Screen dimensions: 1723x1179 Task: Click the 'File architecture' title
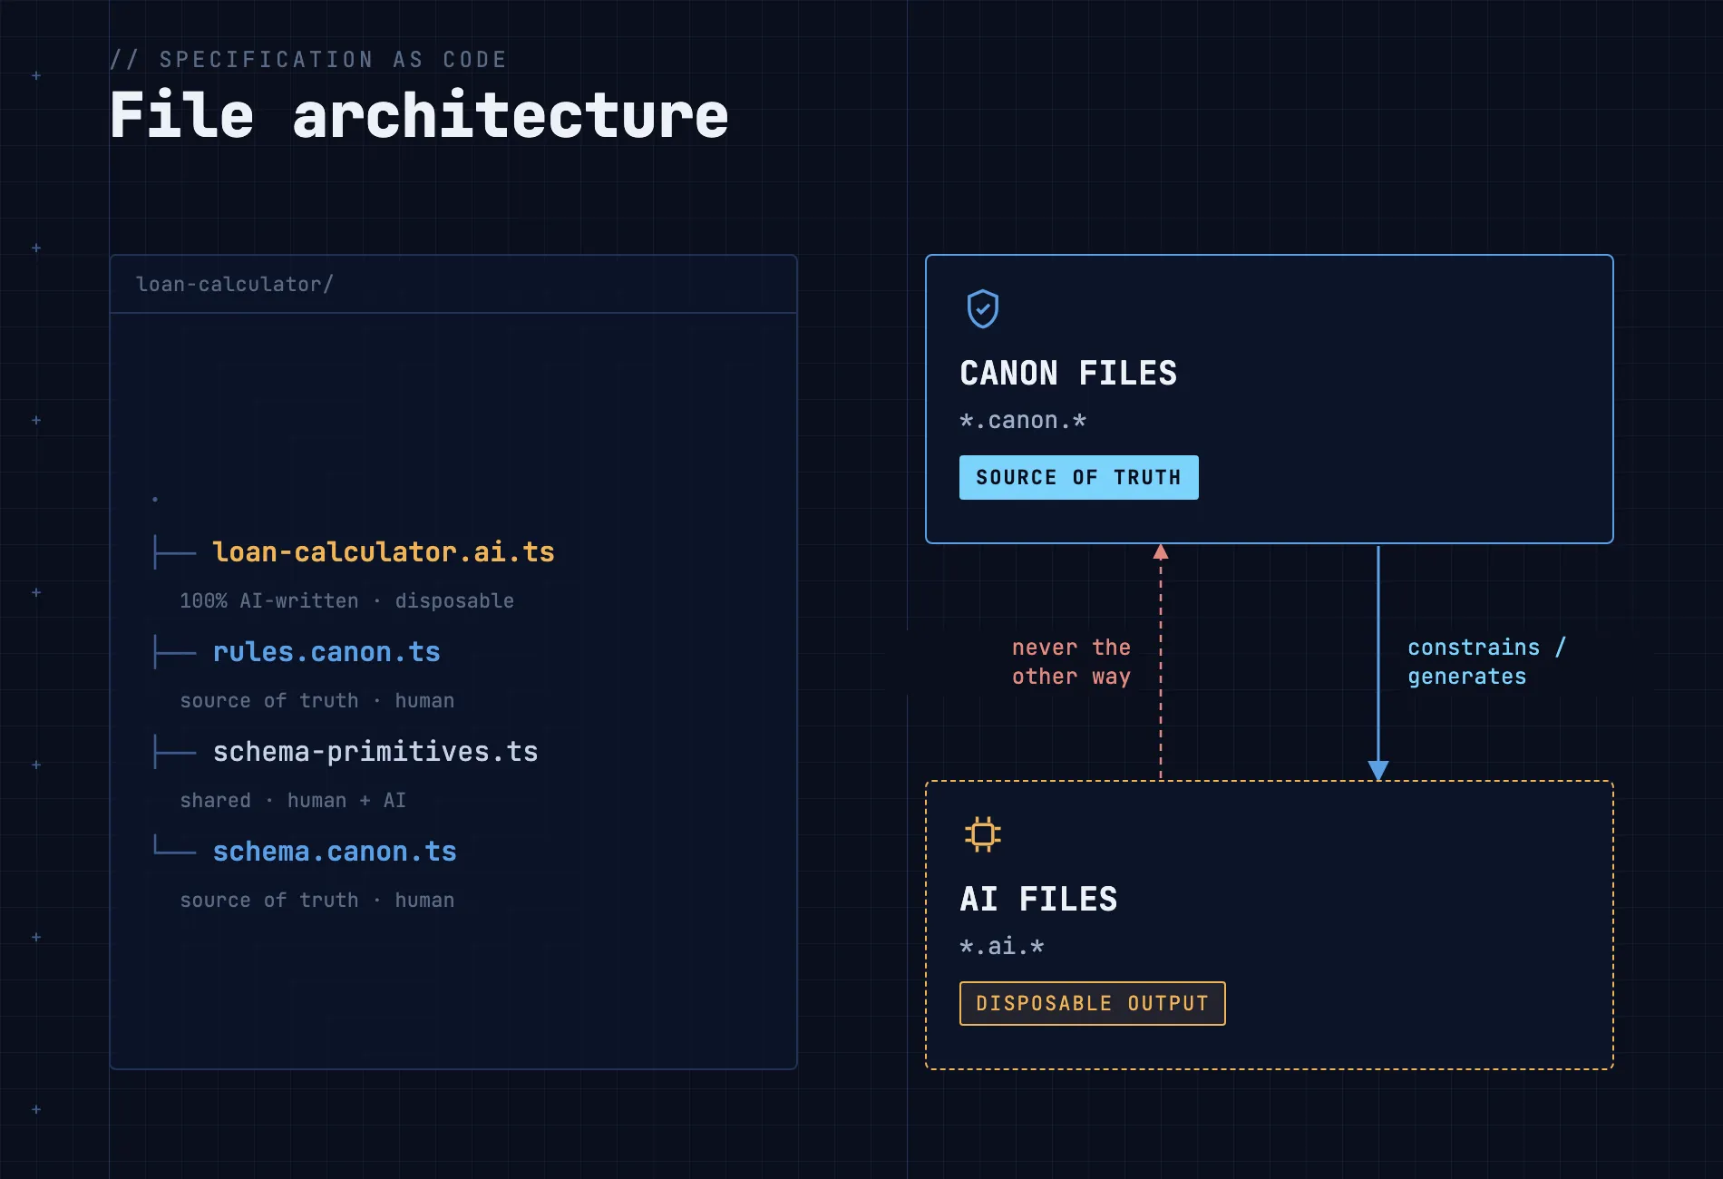[x=419, y=116]
